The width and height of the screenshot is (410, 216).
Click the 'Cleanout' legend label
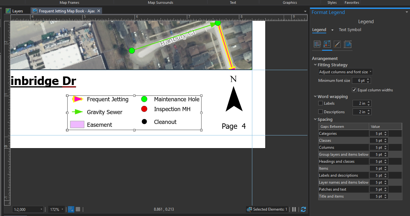165,122
